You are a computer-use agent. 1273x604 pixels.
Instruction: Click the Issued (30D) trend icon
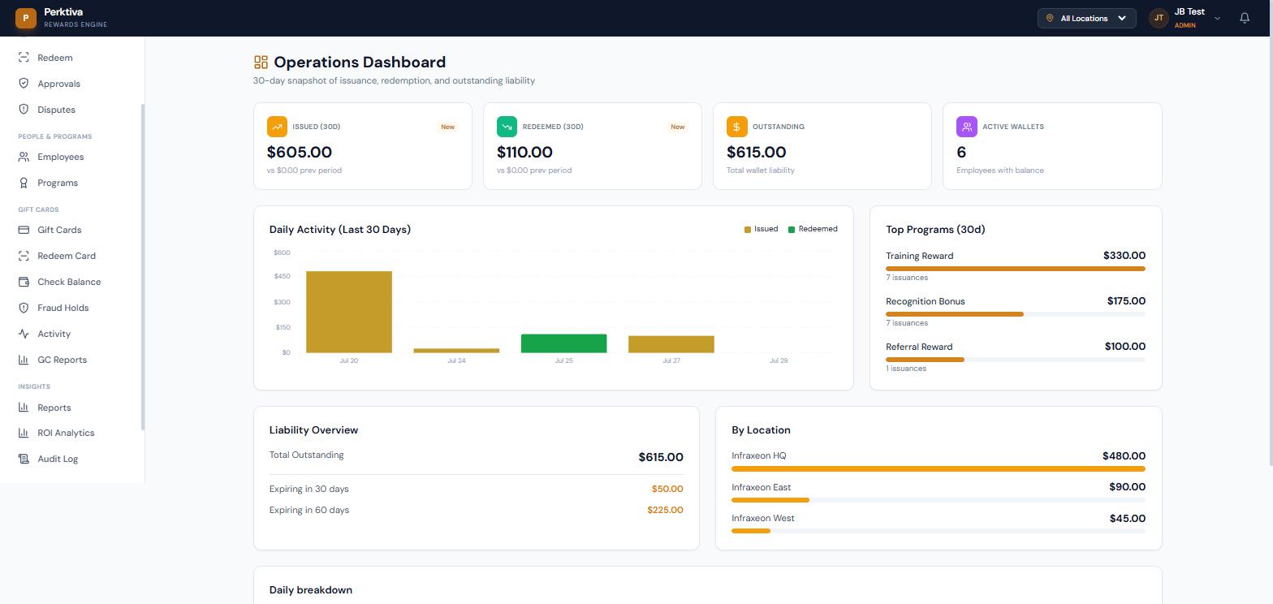tap(277, 127)
